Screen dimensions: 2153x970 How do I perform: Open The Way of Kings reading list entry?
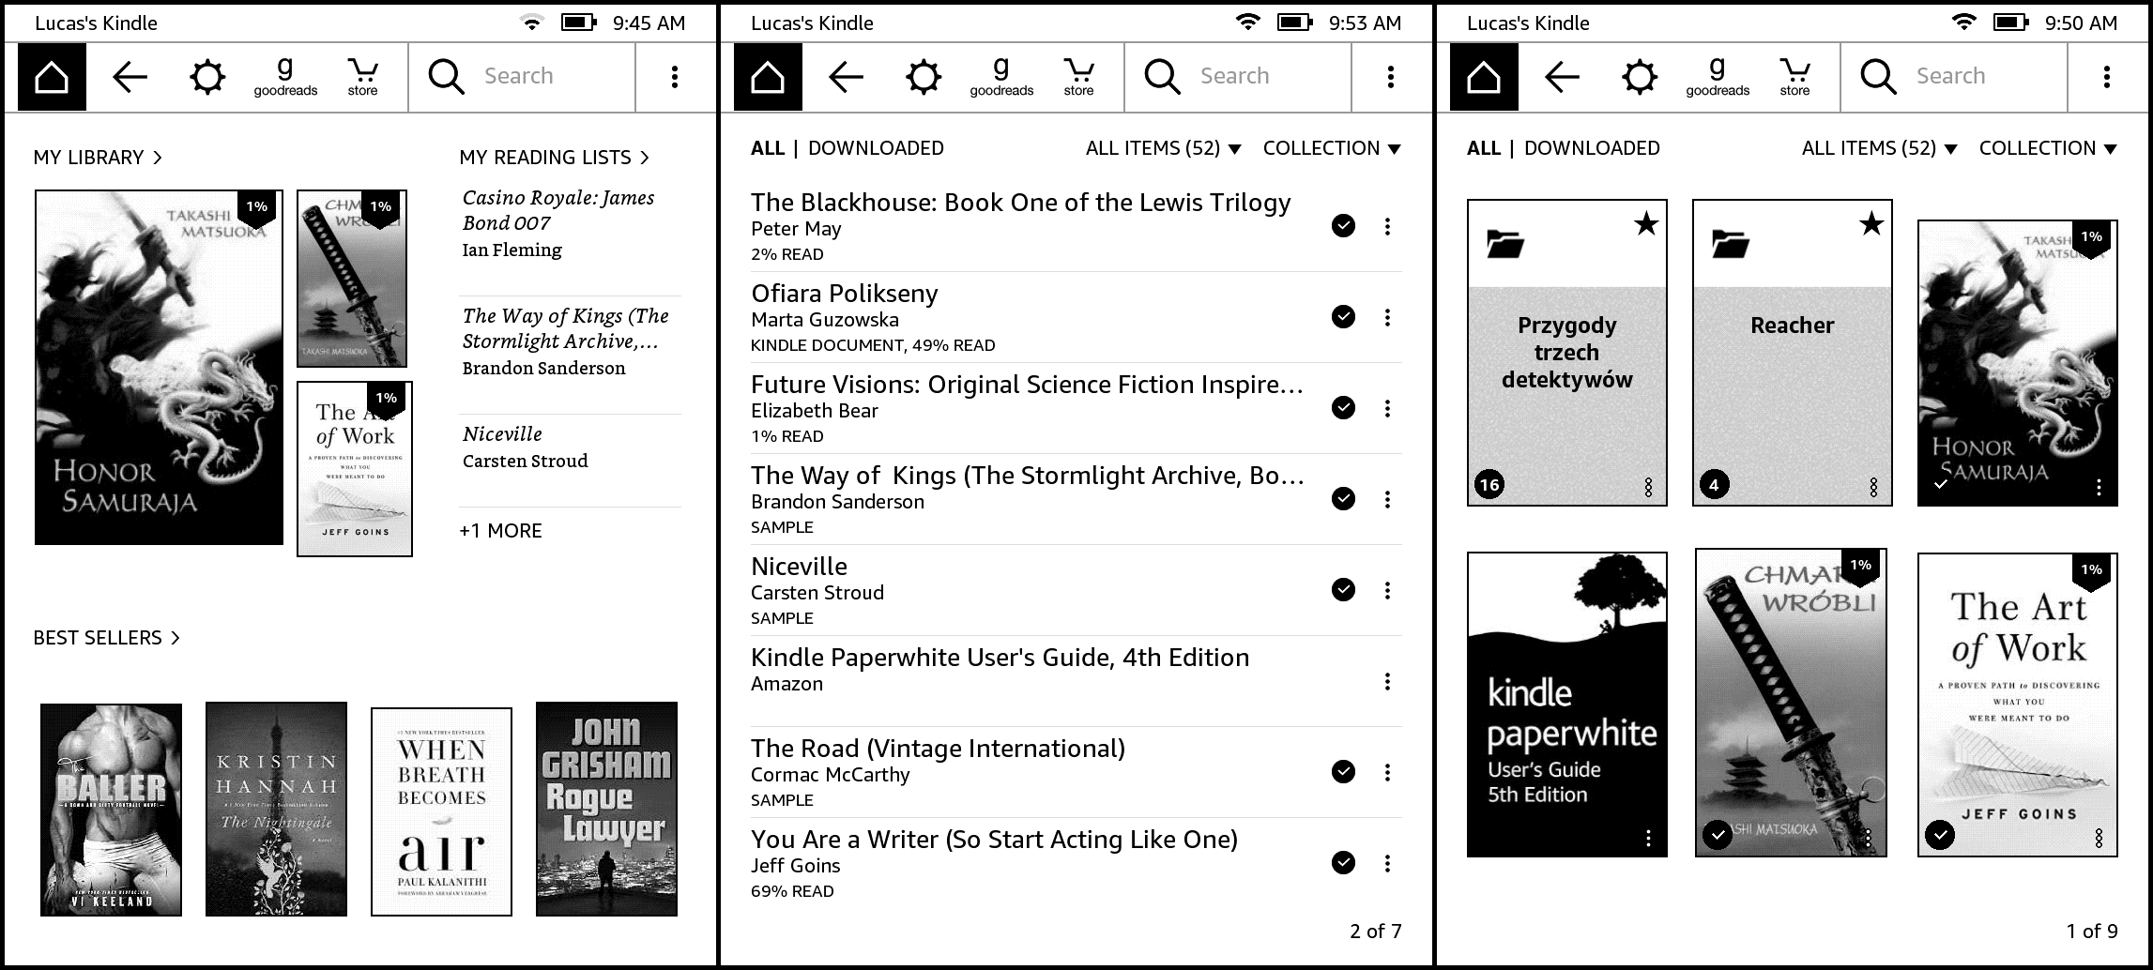(x=570, y=341)
